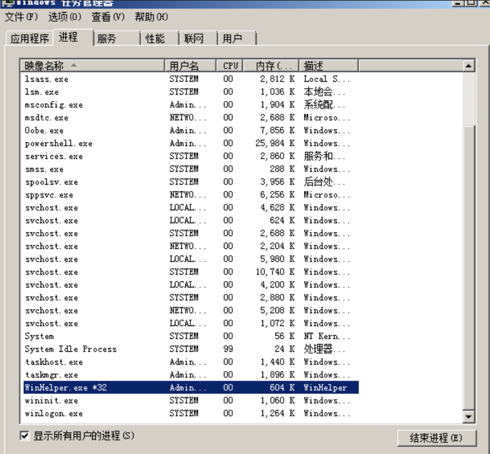Click the 结束进程(E) button
The height and width of the screenshot is (454, 490).
[x=437, y=438]
